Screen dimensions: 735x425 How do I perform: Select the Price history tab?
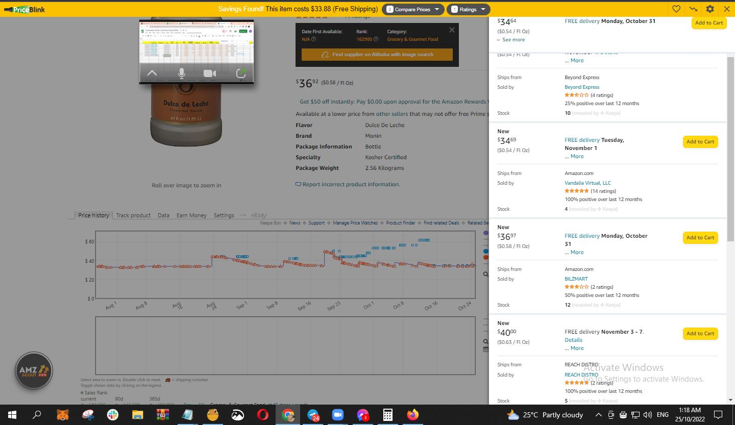[x=93, y=215]
